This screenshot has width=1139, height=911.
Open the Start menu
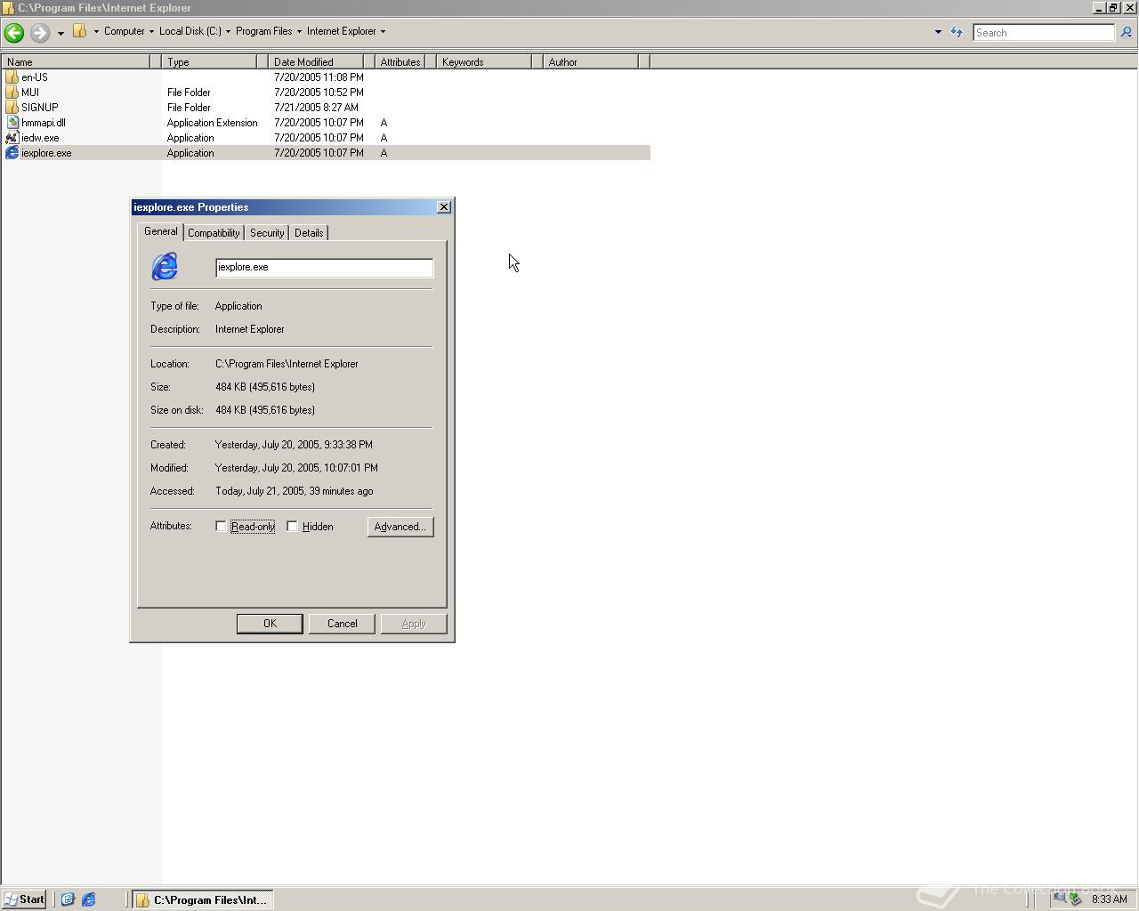point(24,899)
